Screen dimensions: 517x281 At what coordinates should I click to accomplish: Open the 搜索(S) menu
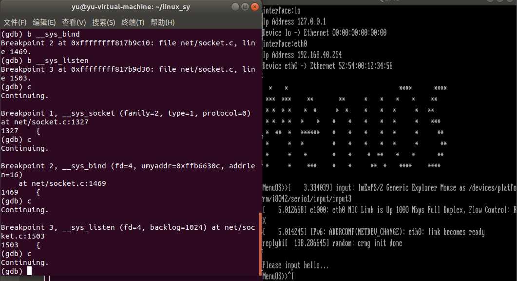103,22
